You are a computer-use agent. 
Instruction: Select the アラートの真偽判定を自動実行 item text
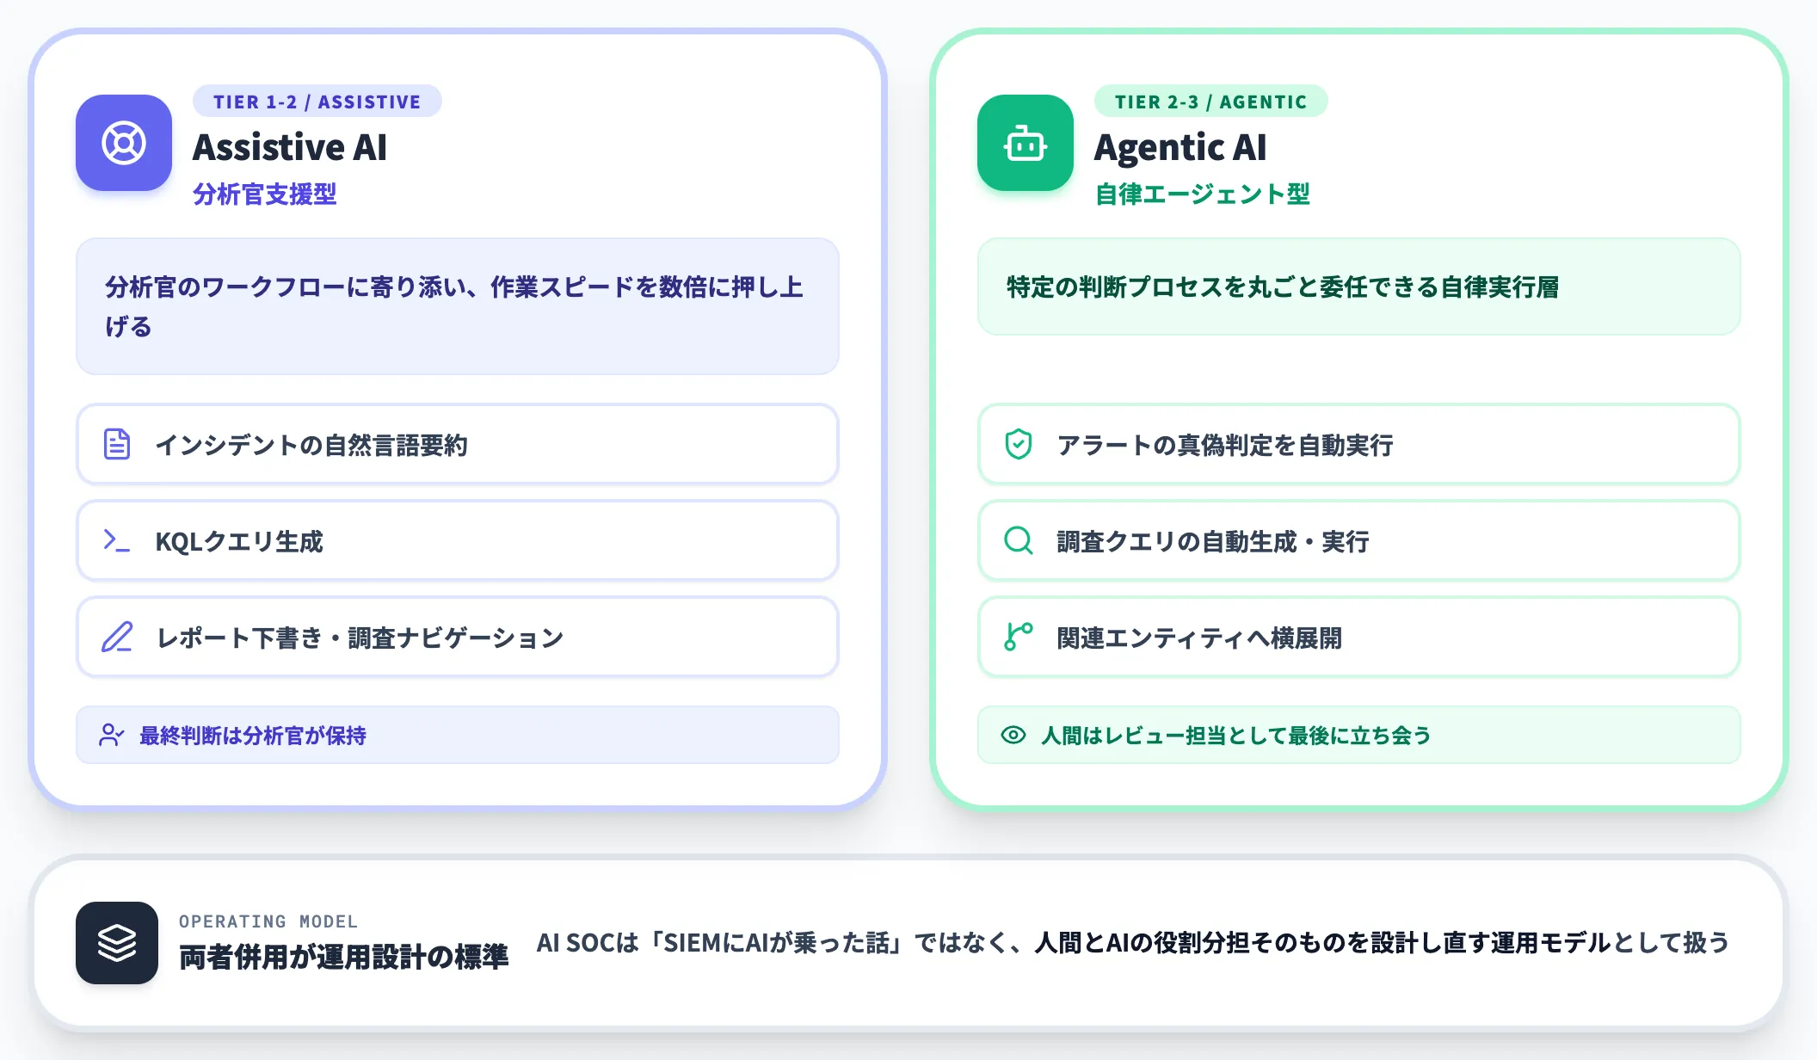tap(1225, 445)
